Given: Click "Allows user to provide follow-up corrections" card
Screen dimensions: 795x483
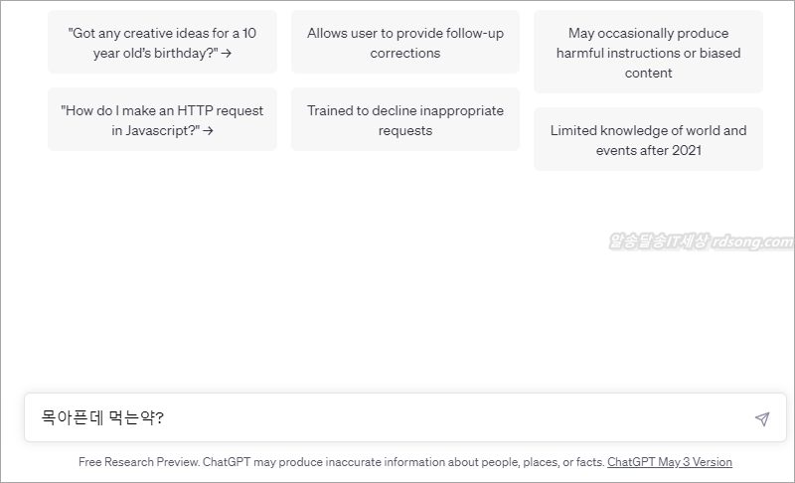Looking at the screenshot, I should click(404, 43).
